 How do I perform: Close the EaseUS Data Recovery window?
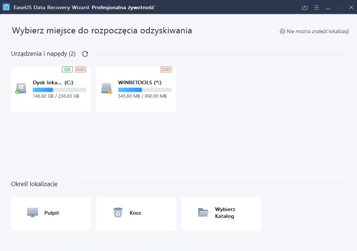(x=351, y=8)
